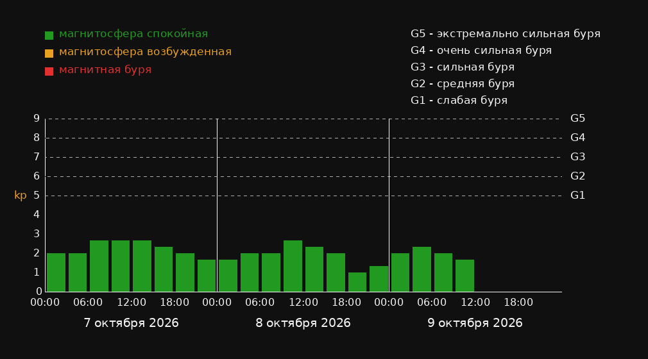This screenshot has width=648, height=359.
Task: Click the '7 октября 2026' date label
Action: point(132,323)
